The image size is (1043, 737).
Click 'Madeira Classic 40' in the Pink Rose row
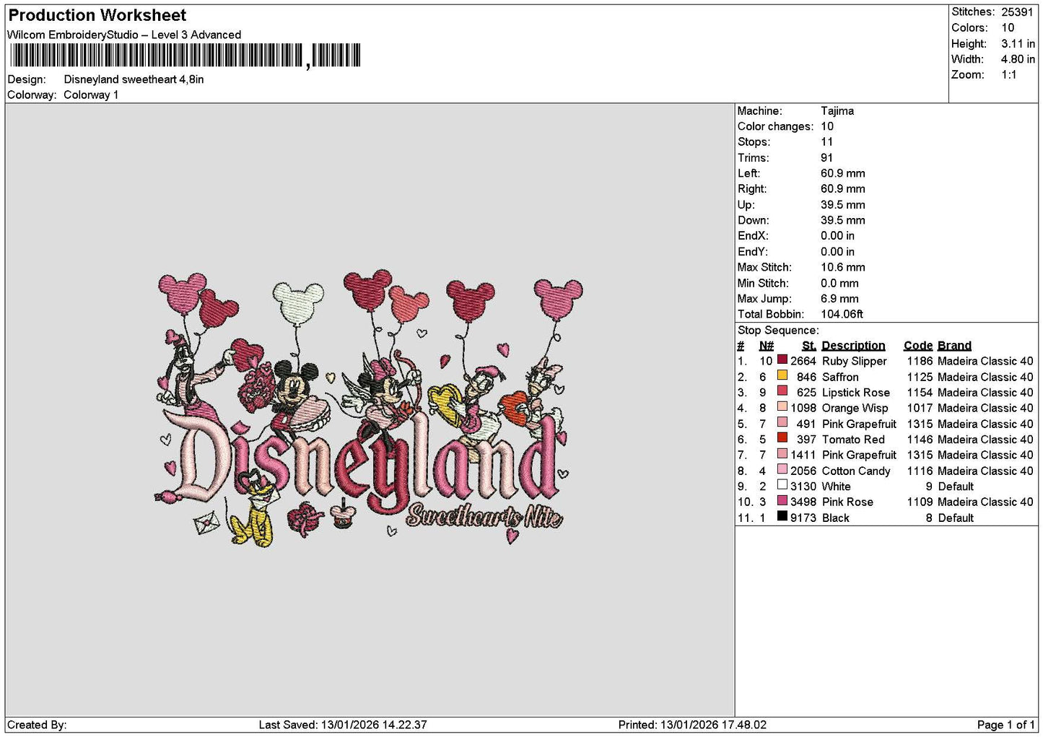985,502
